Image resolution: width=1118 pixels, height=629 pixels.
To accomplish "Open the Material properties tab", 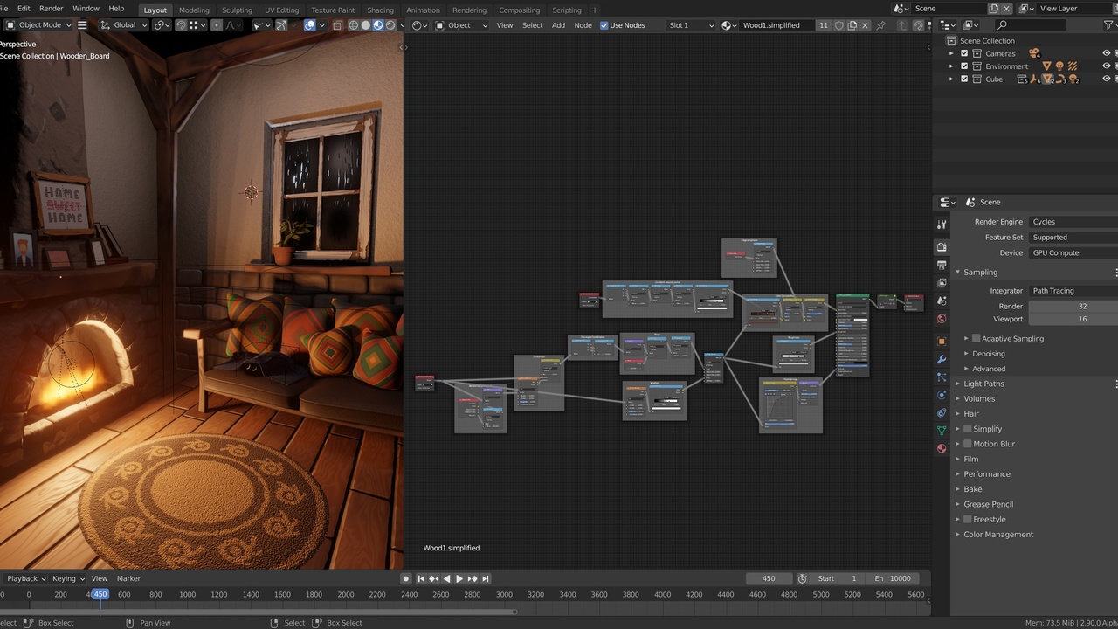I will (x=942, y=448).
